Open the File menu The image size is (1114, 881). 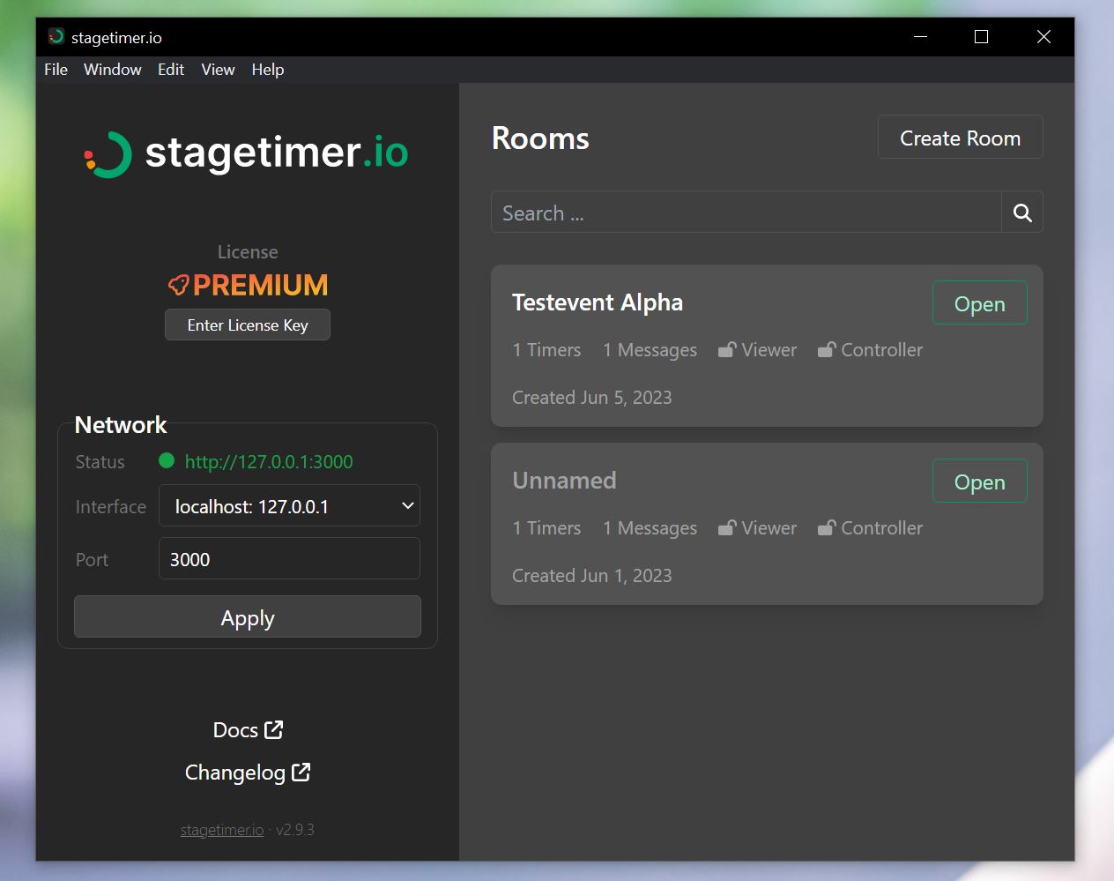(x=55, y=70)
